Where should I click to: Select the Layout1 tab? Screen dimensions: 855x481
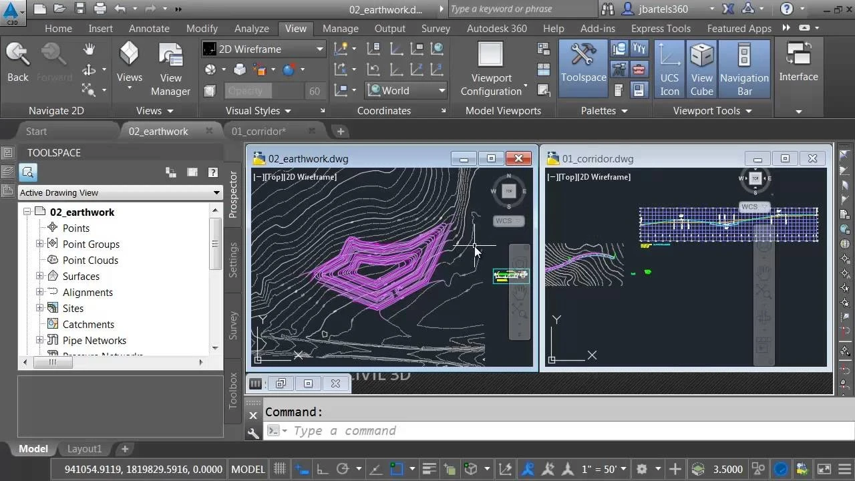pos(84,449)
